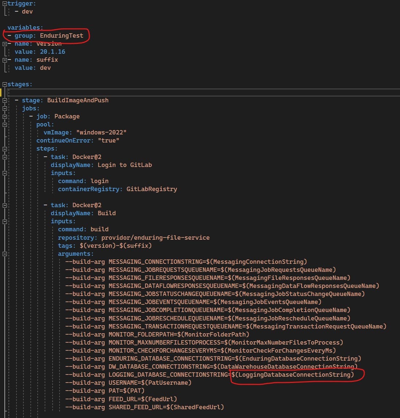Click the MESSAGING_JOBREQUESTSQUEUENAME build-arg line
The height and width of the screenshot is (418, 400).
201,270
